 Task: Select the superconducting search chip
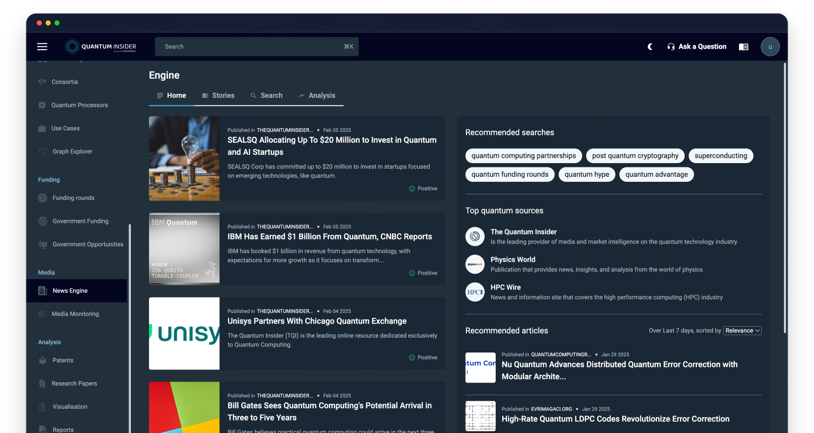721,156
